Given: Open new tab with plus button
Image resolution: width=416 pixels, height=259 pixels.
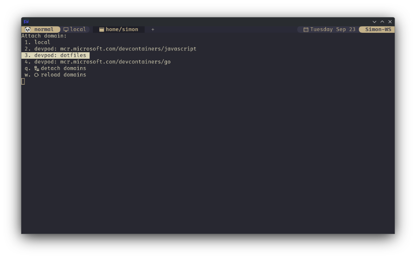Looking at the screenshot, I should [x=153, y=30].
